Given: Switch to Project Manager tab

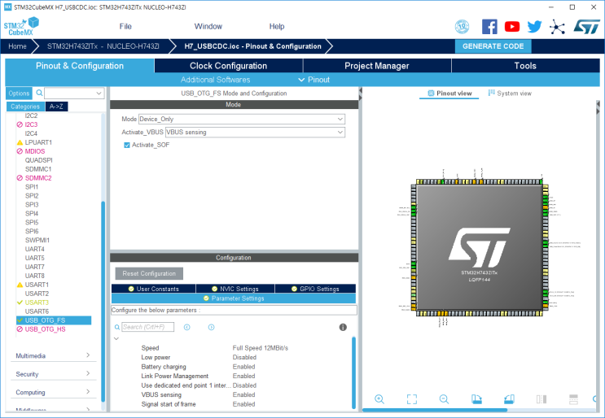Looking at the screenshot, I should tap(377, 66).
